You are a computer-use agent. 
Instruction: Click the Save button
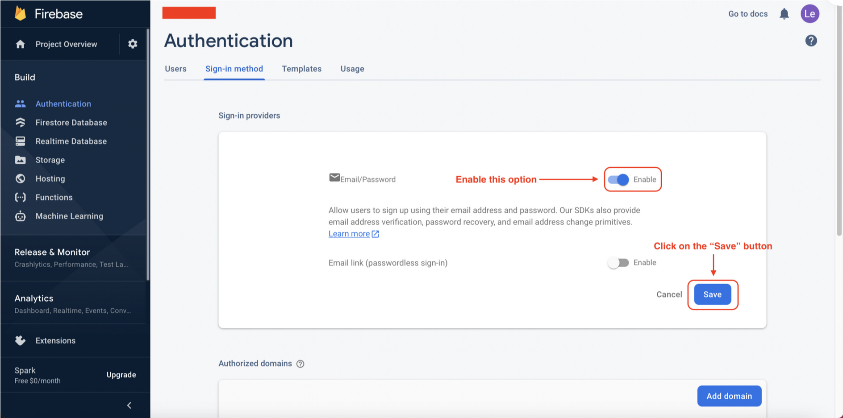point(713,294)
